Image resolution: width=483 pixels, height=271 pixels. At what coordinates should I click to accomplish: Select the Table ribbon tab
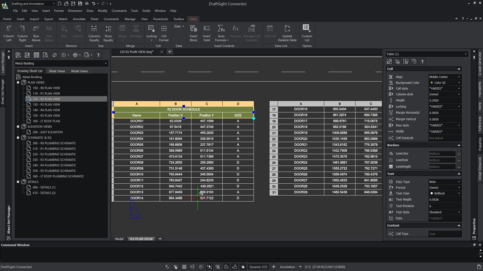(193, 19)
